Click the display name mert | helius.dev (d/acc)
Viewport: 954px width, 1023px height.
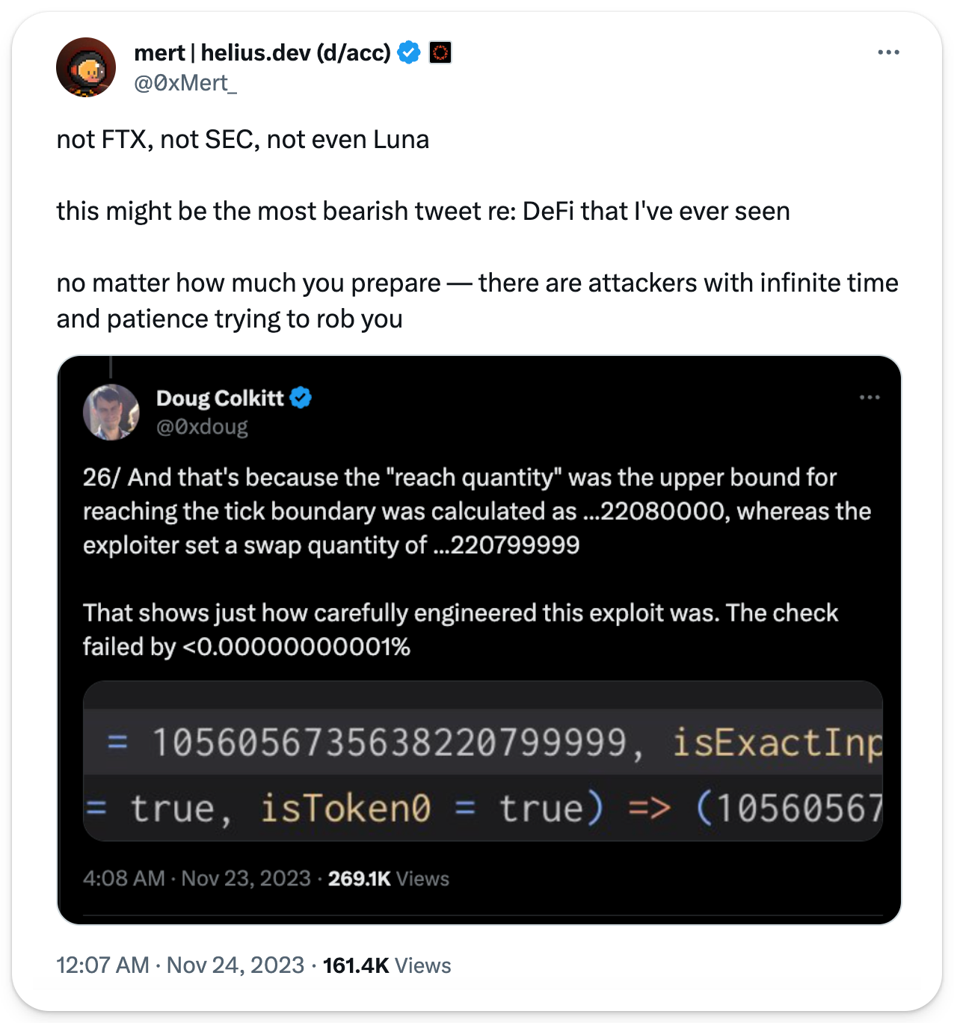pos(262,53)
